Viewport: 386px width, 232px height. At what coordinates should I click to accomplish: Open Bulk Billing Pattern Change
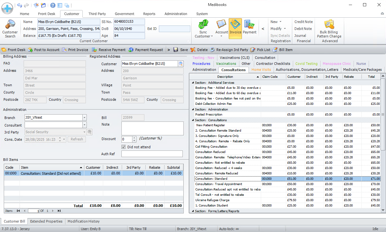329,25
